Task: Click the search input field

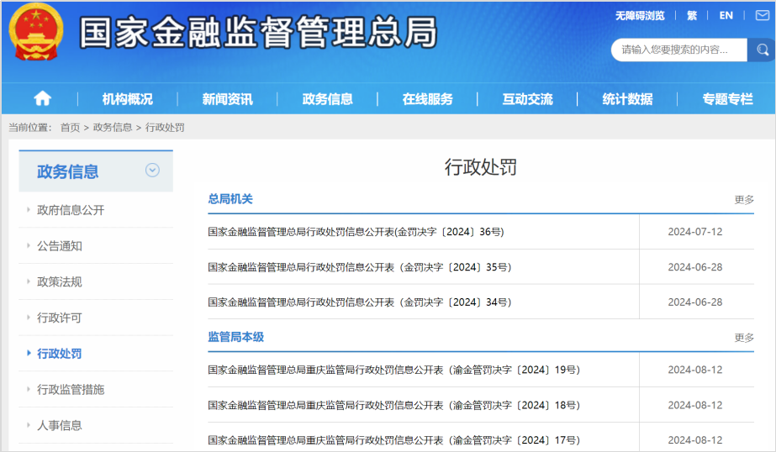Action: coord(679,50)
